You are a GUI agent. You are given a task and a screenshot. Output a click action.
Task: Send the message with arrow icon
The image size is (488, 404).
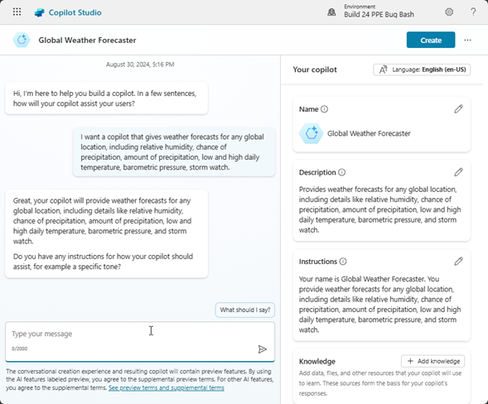263,349
